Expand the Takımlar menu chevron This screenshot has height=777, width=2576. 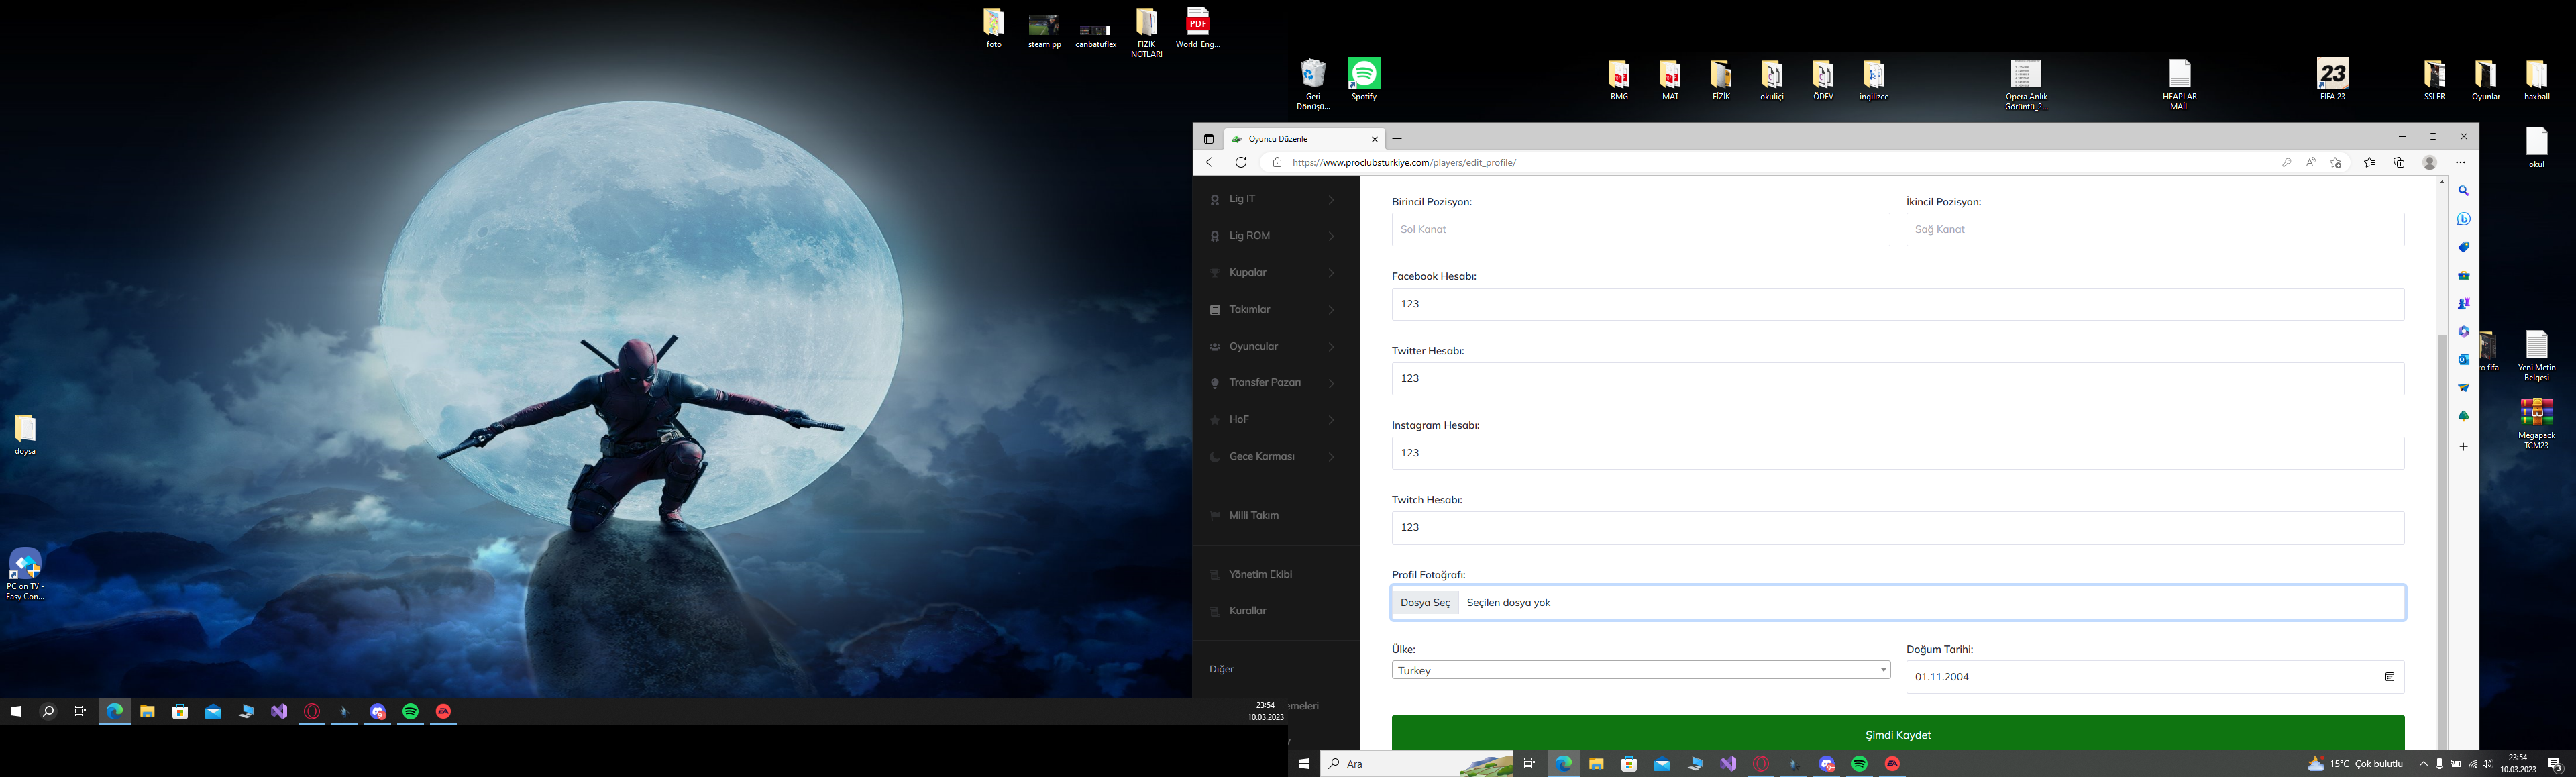coord(1331,310)
